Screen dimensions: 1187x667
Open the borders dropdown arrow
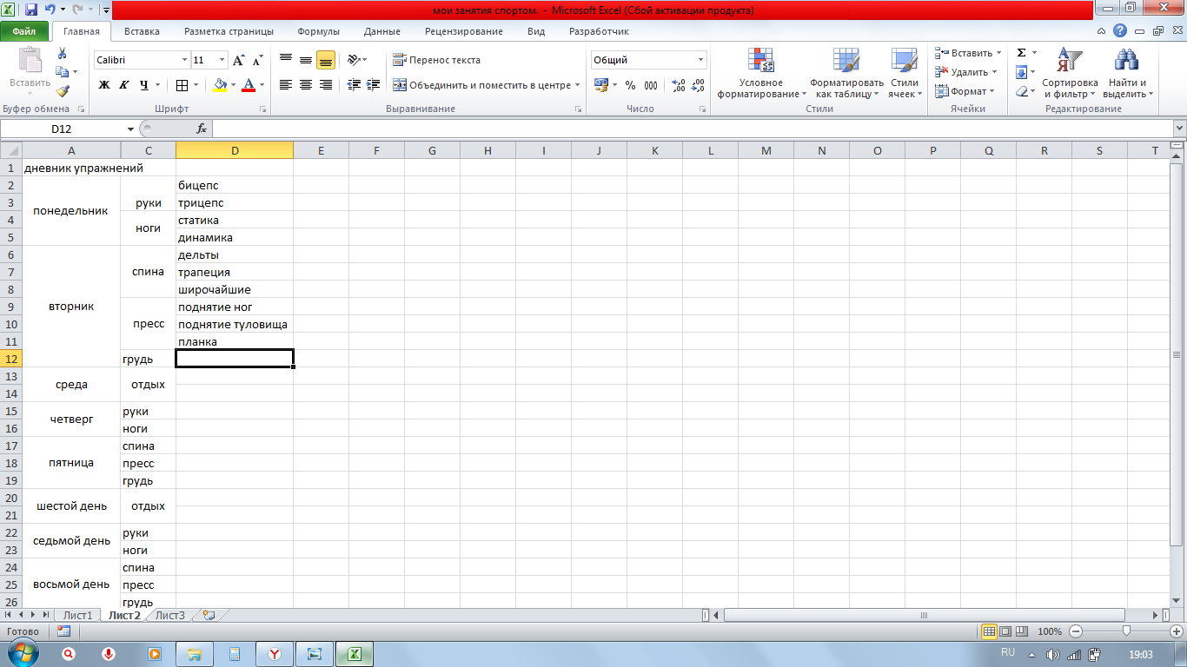(196, 85)
